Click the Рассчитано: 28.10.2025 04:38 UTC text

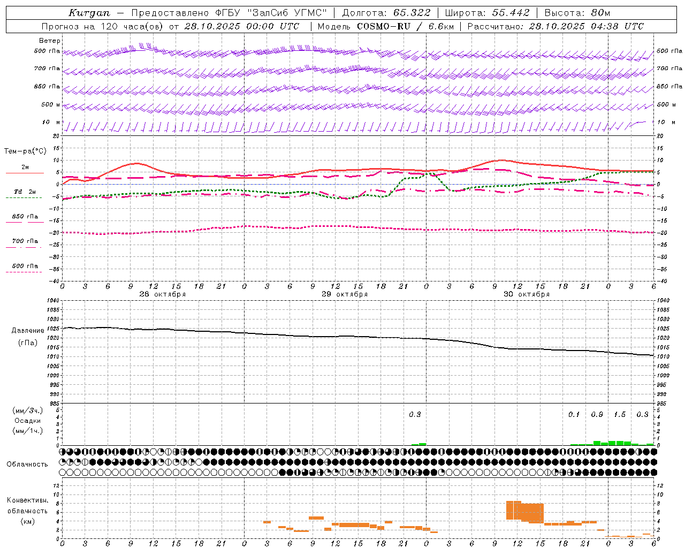click(555, 26)
